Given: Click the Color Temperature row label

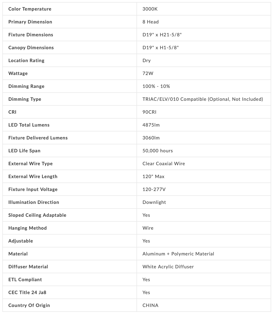Looking at the screenshot, I should click(30, 9).
